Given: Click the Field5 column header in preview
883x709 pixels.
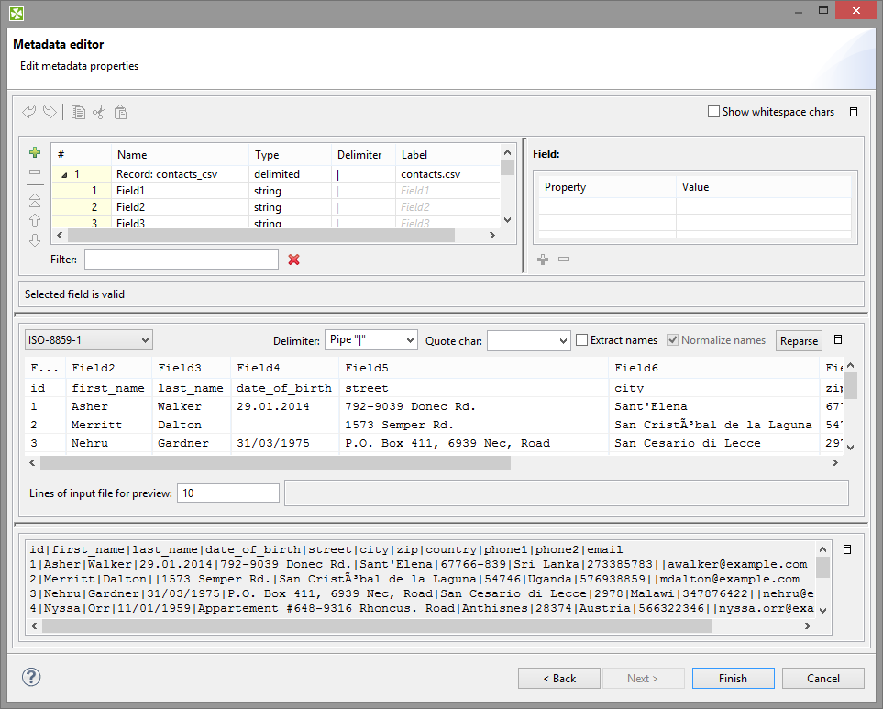Looking at the screenshot, I should click(367, 368).
